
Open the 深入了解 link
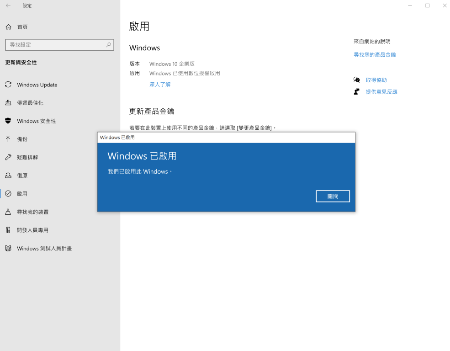pyautogui.click(x=160, y=85)
